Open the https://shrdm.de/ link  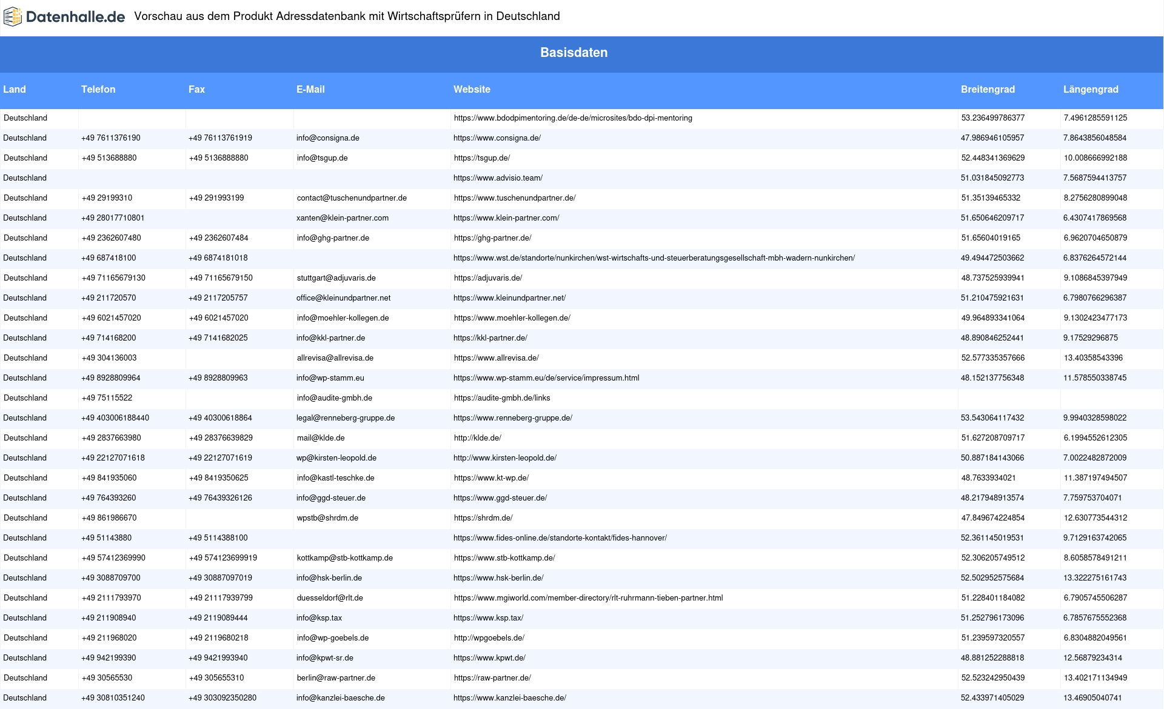click(x=483, y=518)
